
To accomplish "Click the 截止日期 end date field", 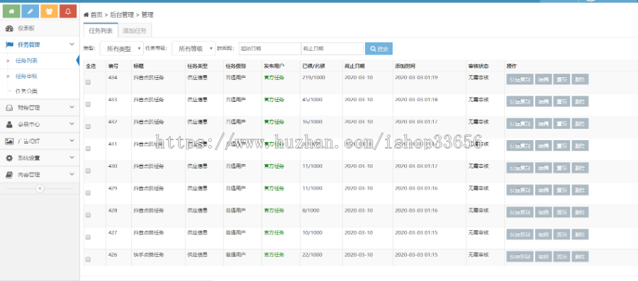I will pos(332,49).
